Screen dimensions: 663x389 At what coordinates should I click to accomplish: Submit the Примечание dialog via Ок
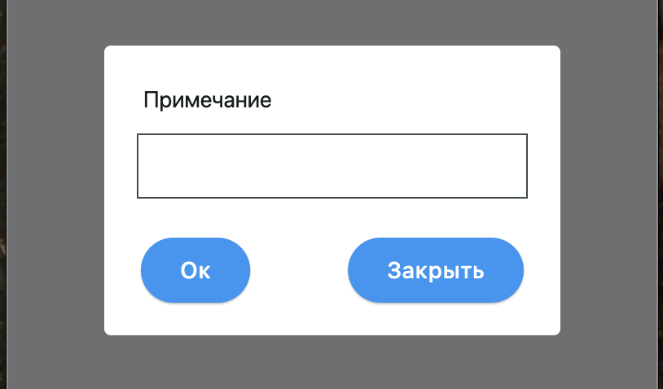(195, 270)
